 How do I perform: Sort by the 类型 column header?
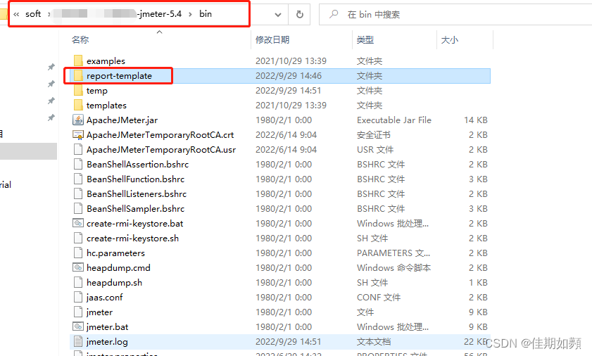(x=365, y=39)
